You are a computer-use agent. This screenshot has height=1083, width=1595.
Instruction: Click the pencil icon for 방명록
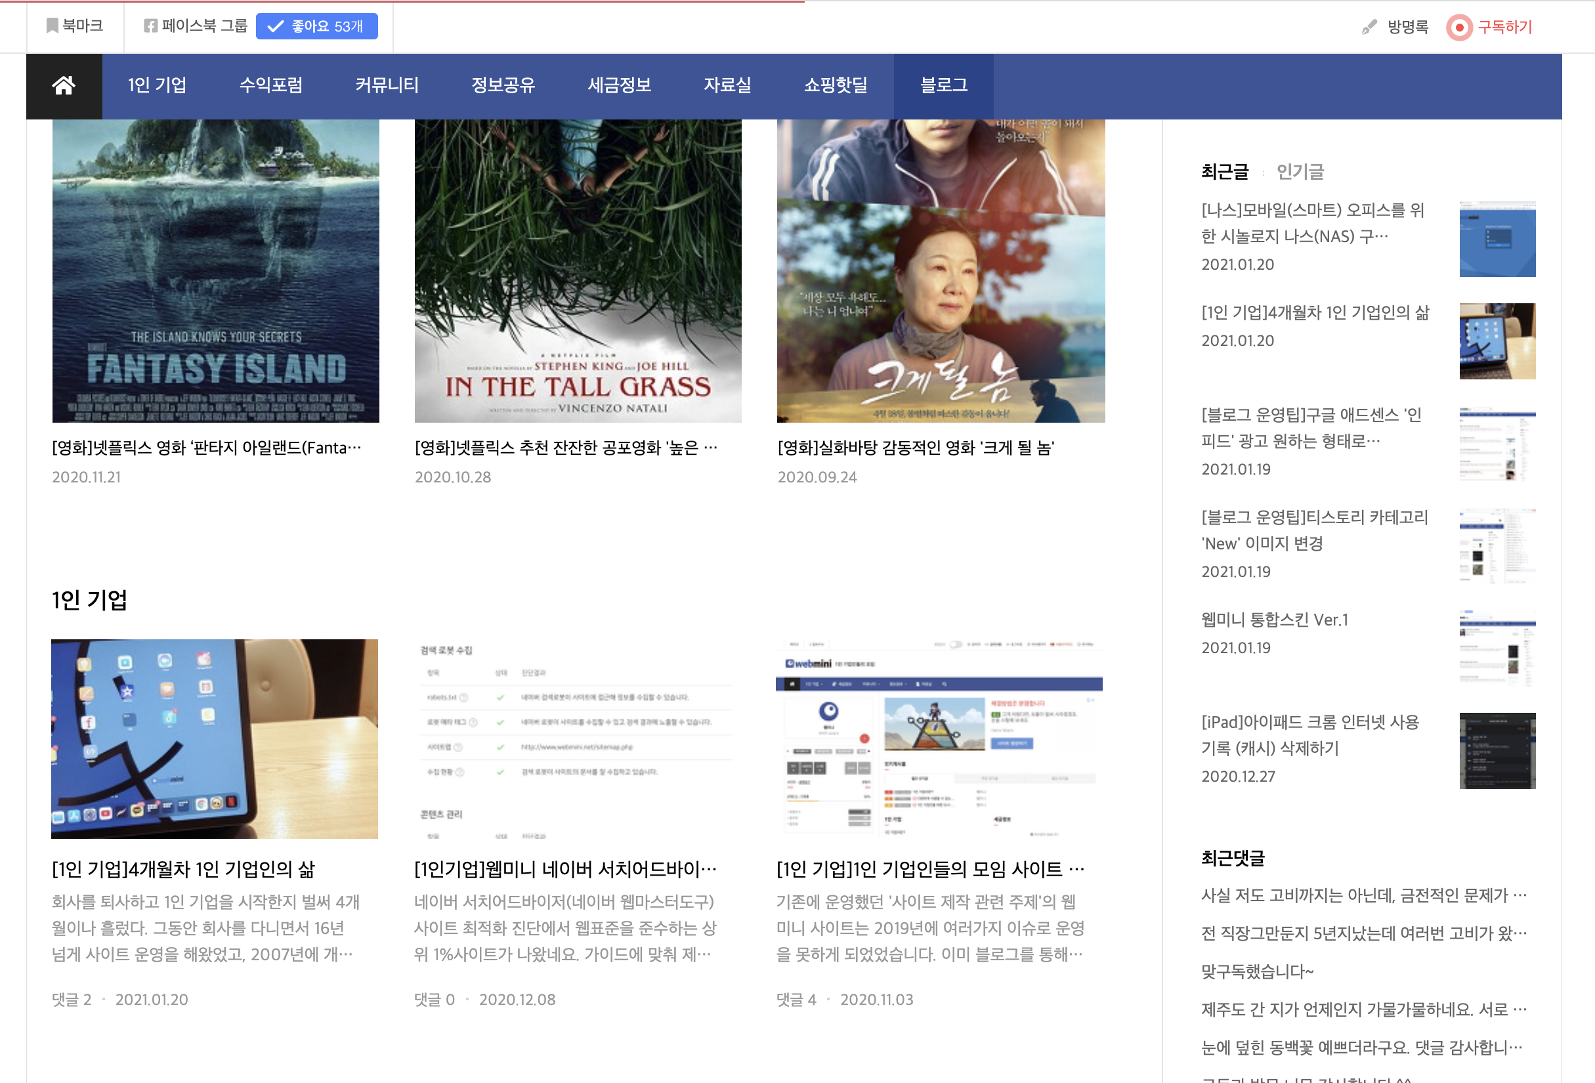coord(1369,27)
